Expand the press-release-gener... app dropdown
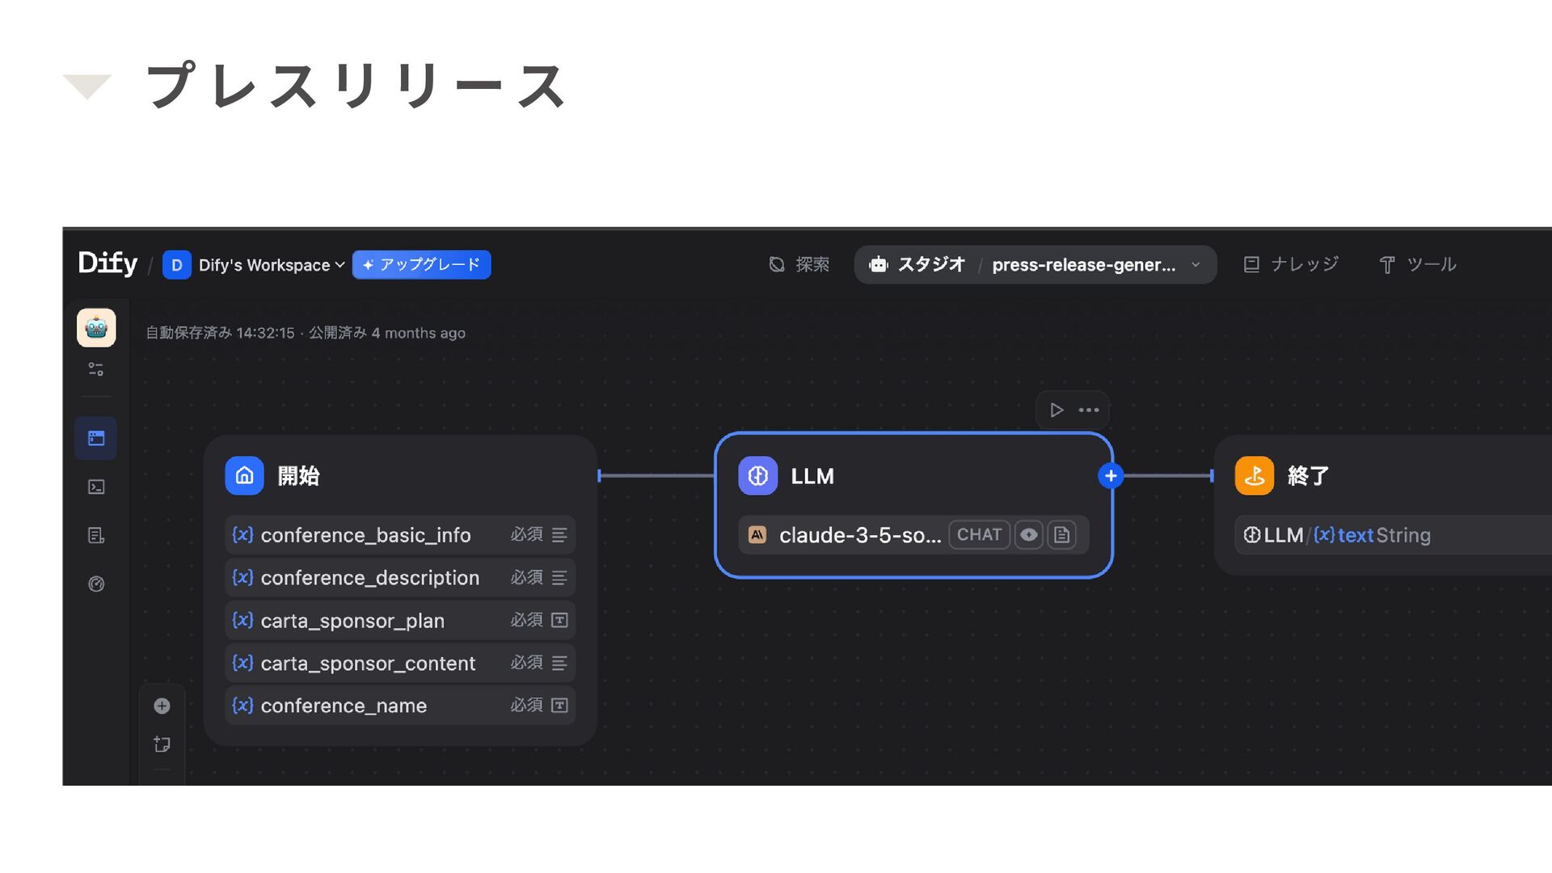The height and width of the screenshot is (873, 1552). pyautogui.click(x=1095, y=264)
